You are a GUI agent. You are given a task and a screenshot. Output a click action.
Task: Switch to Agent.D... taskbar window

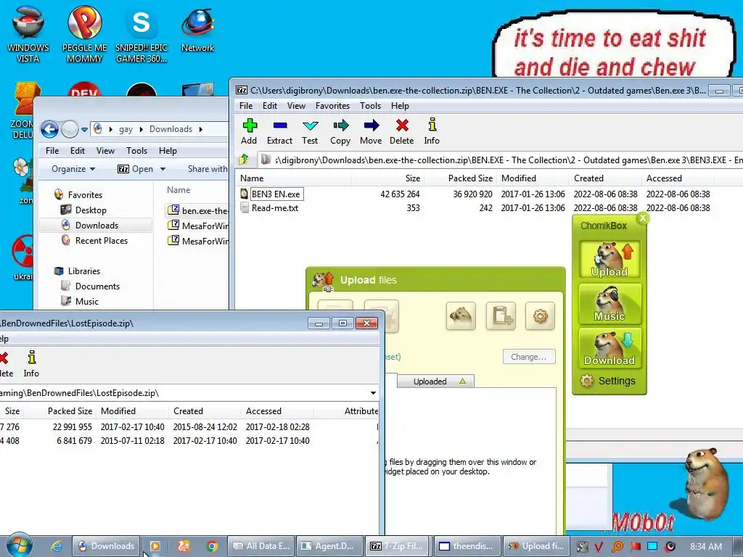tap(329, 546)
